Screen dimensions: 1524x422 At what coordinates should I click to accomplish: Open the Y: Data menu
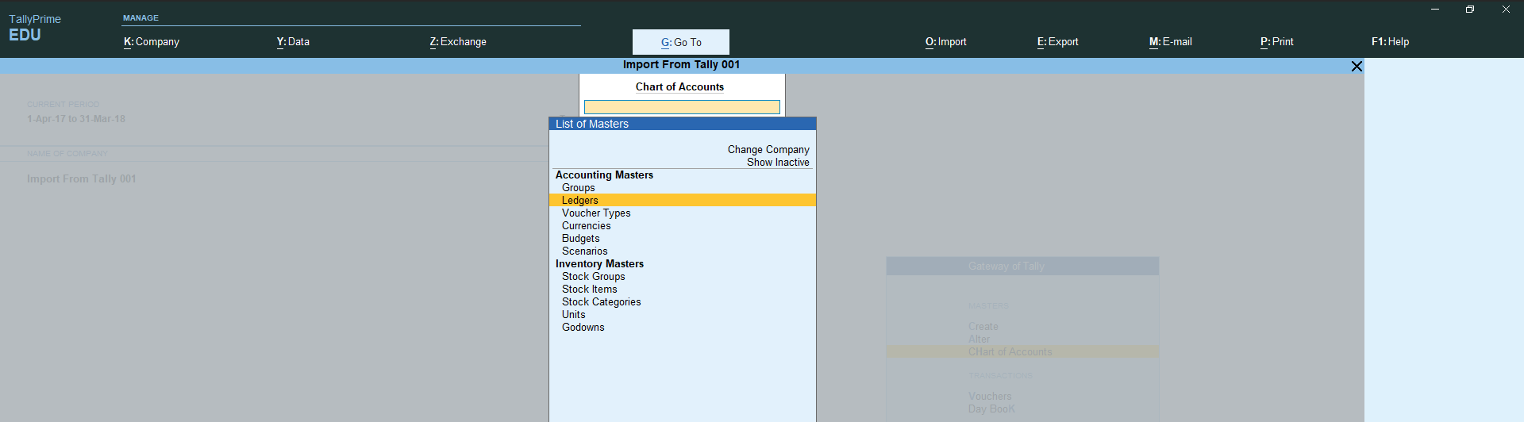(293, 42)
